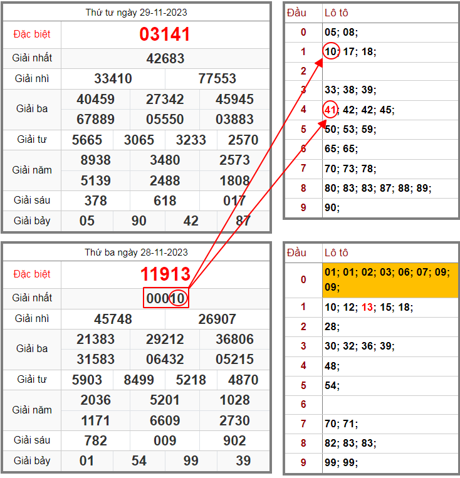The height and width of the screenshot is (478, 460).
Task: Click the red number 13 in Lô tô
Action: [367, 308]
